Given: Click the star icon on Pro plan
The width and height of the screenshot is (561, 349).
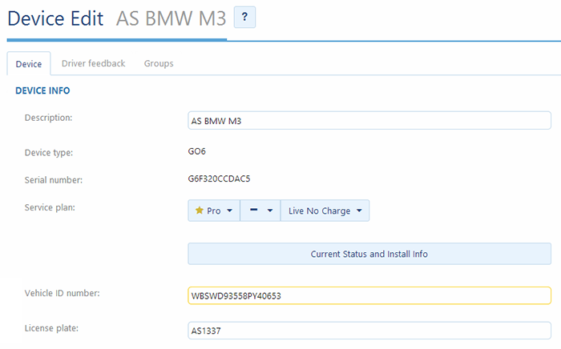Looking at the screenshot, I should pos(200,211).
